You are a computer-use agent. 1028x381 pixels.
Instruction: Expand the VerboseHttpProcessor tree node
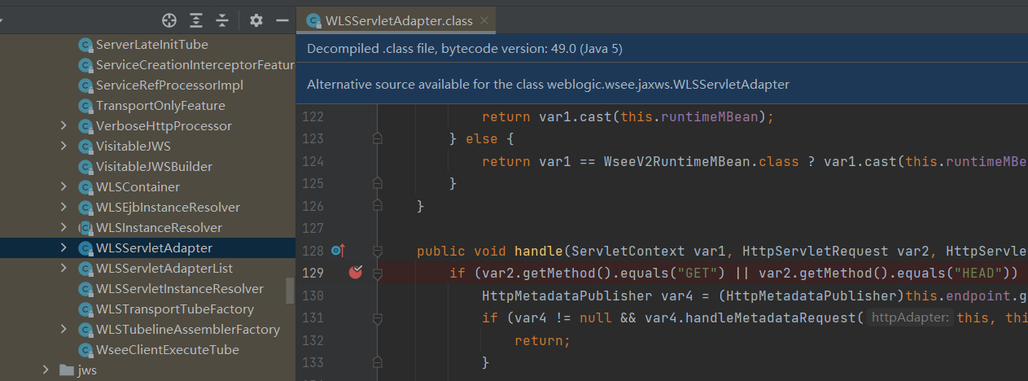63,125
